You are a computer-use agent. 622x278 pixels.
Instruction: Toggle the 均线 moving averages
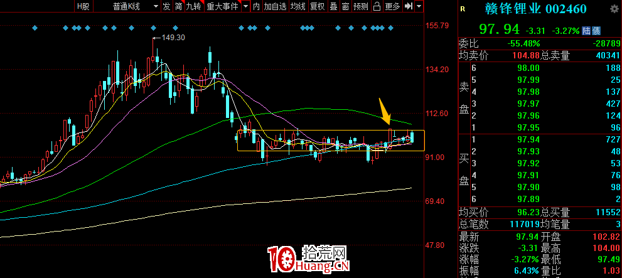click(298, 6)
